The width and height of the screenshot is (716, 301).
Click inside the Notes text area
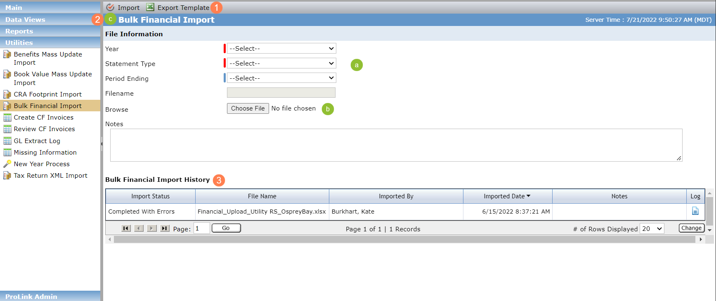(396, 145)
